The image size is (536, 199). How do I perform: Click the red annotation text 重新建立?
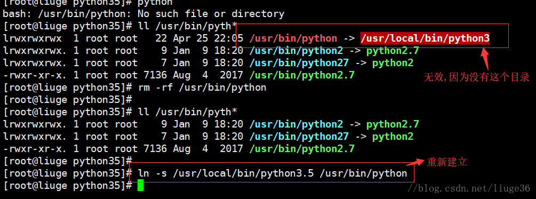tap(447, 162)
